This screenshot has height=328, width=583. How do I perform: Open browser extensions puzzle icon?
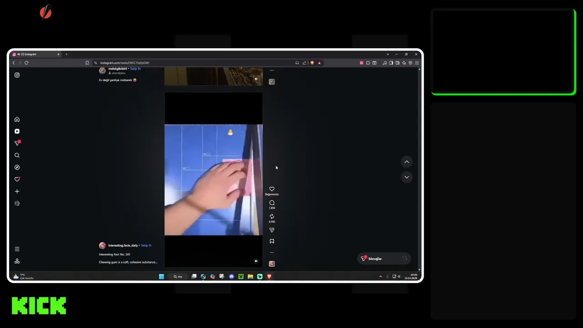click(x=368, y=63)
